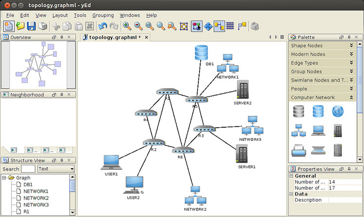Expand the Edge Types palette section
The height and width of the screenshot is (217, 364).
pyautogui.click(x=322, y=63)
